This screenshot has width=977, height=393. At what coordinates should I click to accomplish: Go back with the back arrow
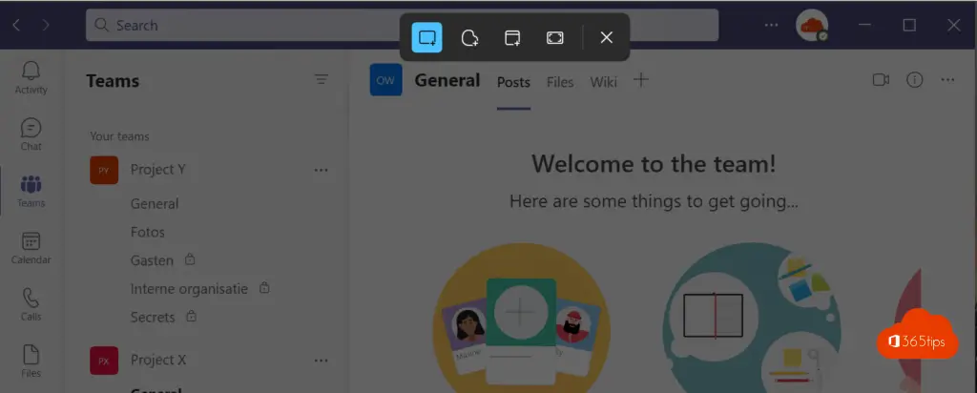(x=17, y=25)
